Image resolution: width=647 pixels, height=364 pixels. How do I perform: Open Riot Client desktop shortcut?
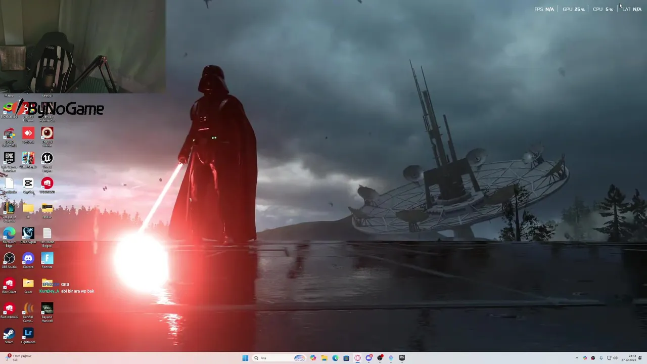pyautogui.click(x=9, y=285)
